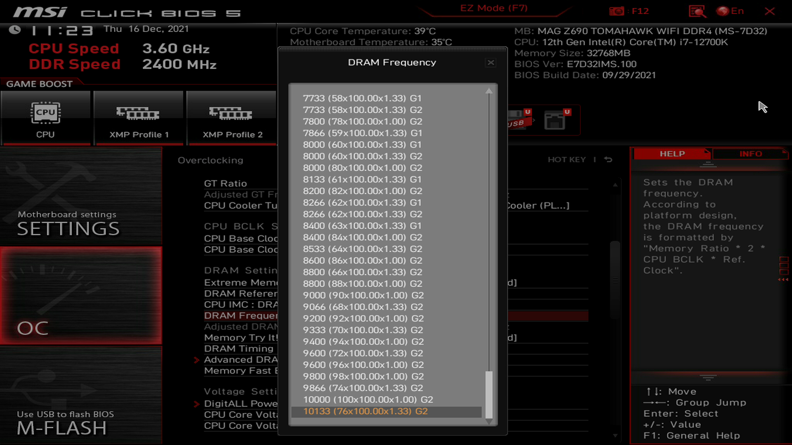This screenshot has height=445, width=792.
Task: Select 9200 (92x100.00x1.00) G2
Action: coord(363,318)
